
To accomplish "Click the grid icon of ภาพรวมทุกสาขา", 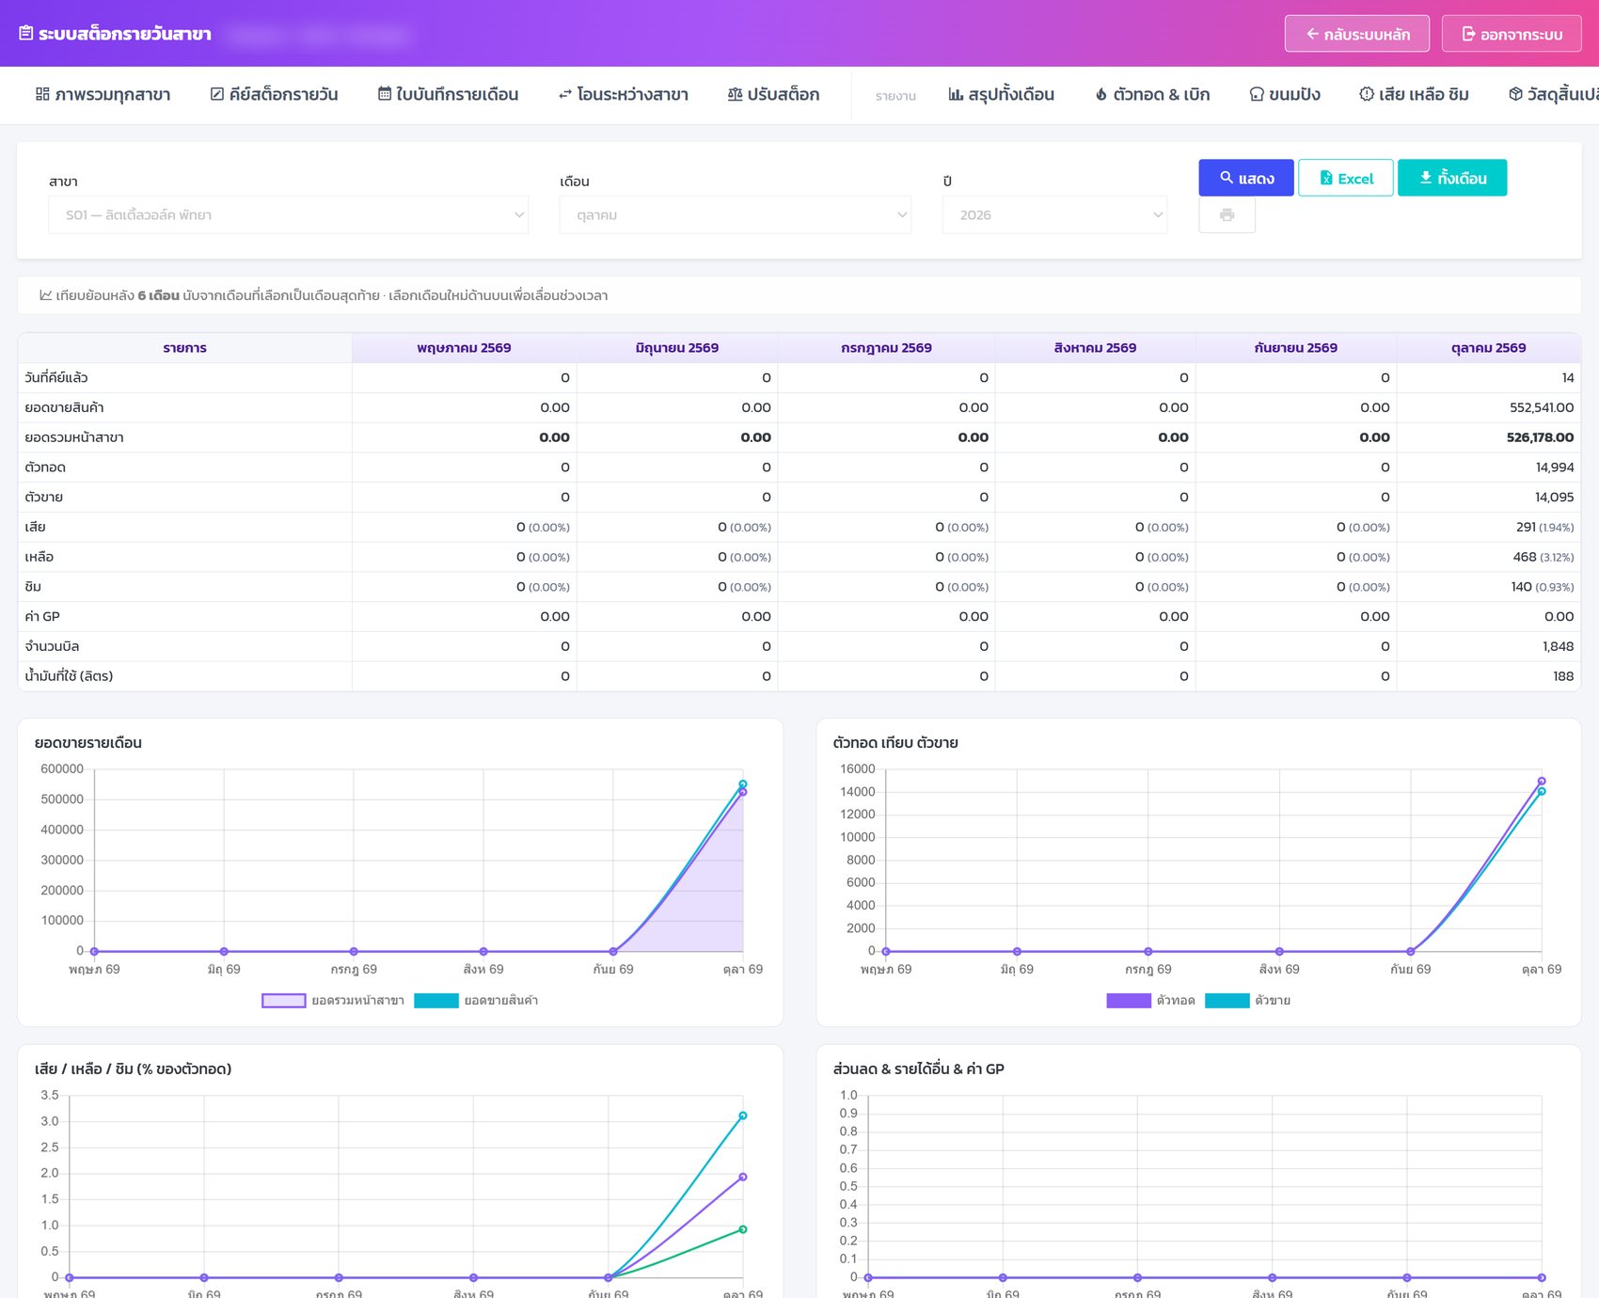I will (42, 94).
